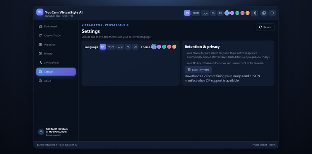Choose DE in Settings Language row
This screenshot has height=154, width=312.
click(x=135, y=47)
